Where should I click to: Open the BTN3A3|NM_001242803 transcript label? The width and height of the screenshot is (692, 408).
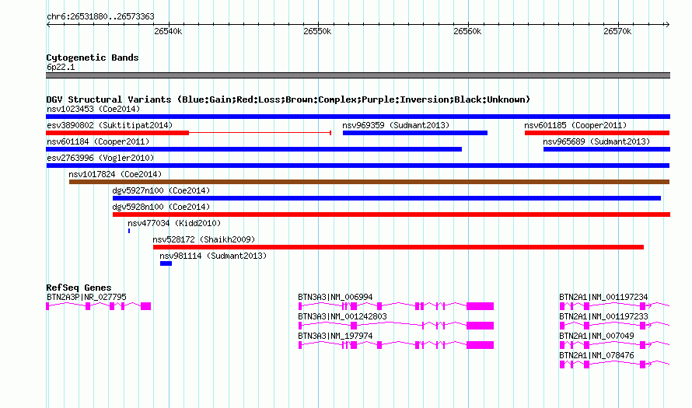pos(342,317)
